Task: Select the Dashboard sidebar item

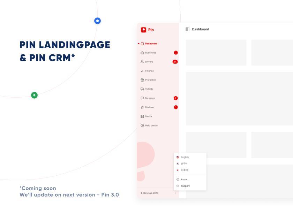Action: point(149,44)
